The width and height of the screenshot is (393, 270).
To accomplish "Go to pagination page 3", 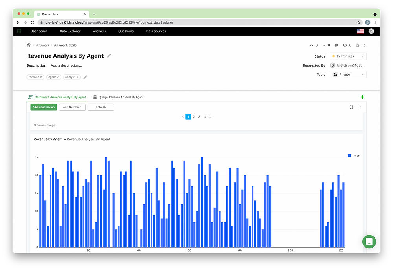I will pyautogui.click(x=199, y=116).
